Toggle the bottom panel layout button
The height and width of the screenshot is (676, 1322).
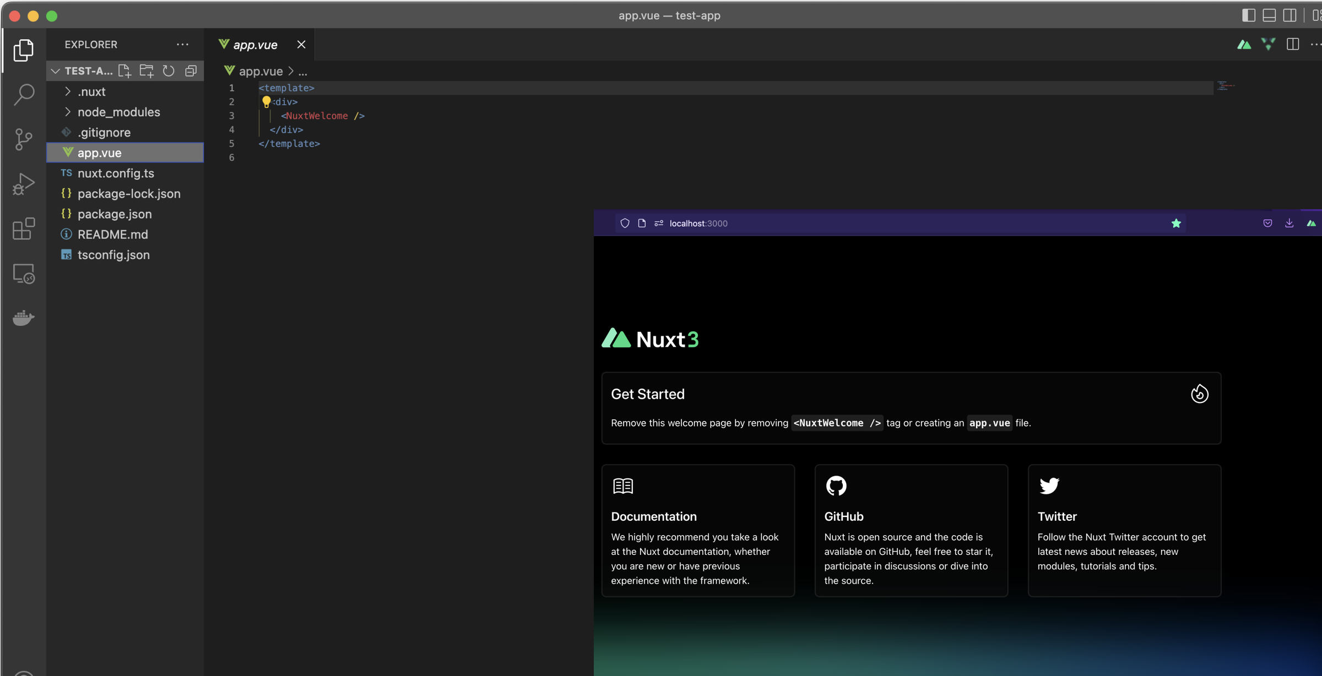(1269, 15)
